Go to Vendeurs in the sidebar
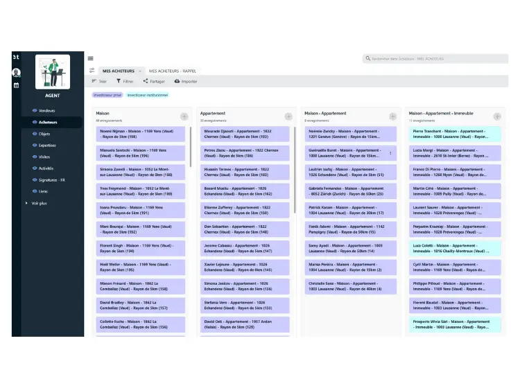Screen dimensions: 520x388 (x=46, y=110)
